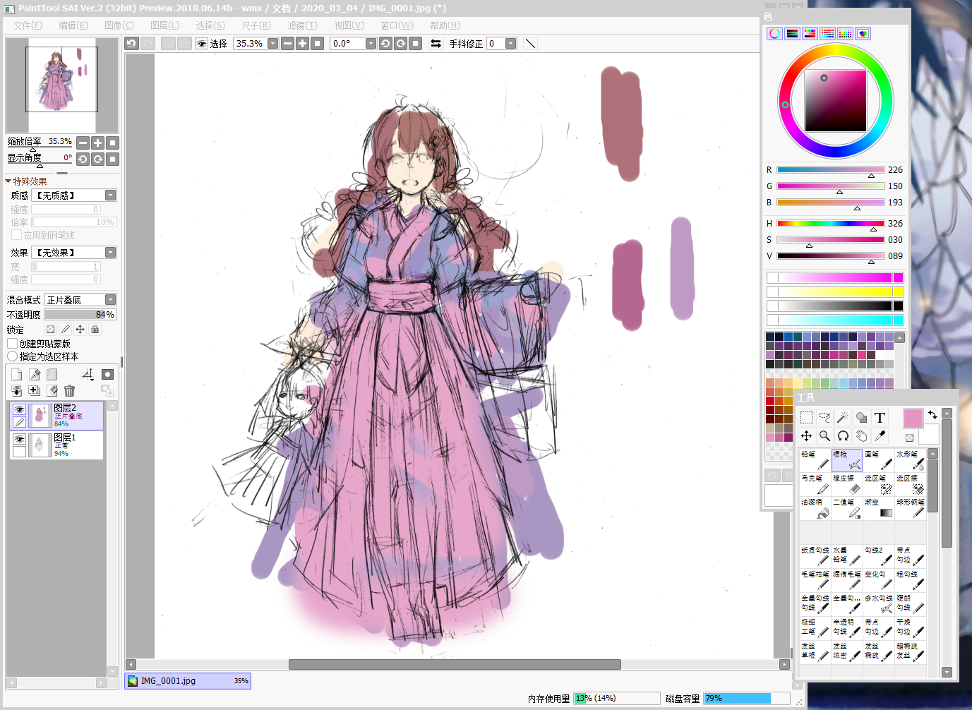The height and width of the screenshot is (710, 972).
Task: Open the 滤镜(T) menu
Action: pos(302,25)
